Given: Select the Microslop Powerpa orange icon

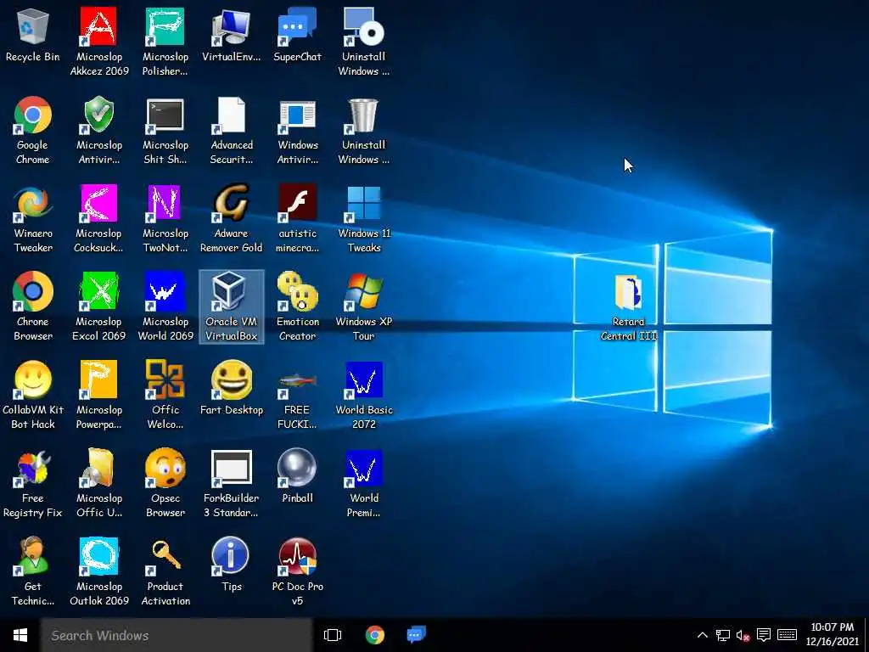Looking at the screenshot, I should coord(98,379).
